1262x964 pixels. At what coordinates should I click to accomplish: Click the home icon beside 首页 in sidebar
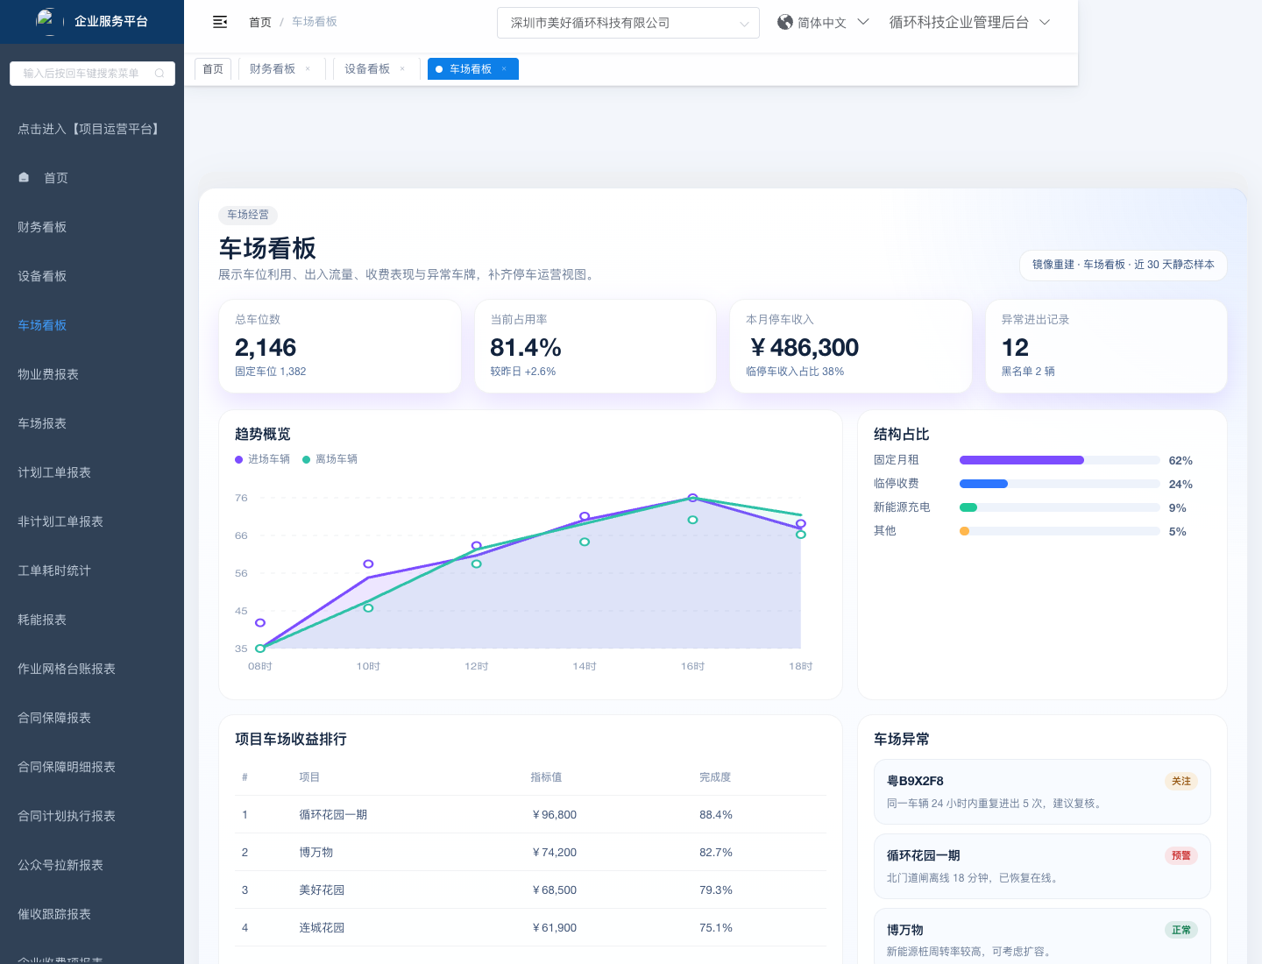pyautogui.click(x=25, y=178)
